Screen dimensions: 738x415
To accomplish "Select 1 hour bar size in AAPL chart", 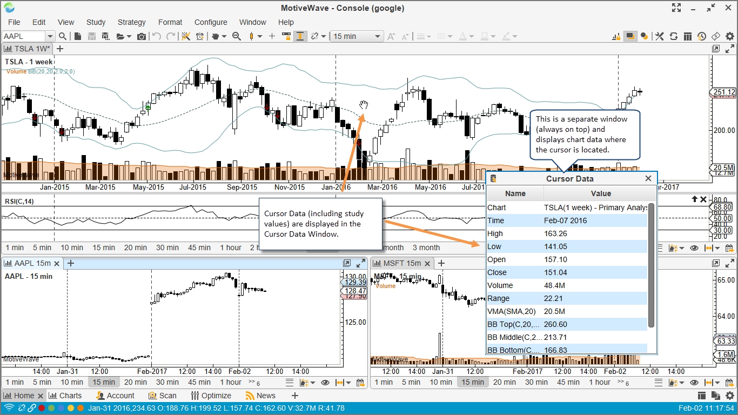I will tap(231, 382).
